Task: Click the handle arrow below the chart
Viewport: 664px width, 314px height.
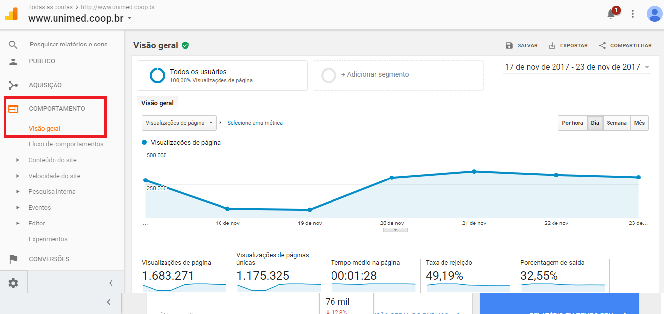Action: tap(395, 230)
